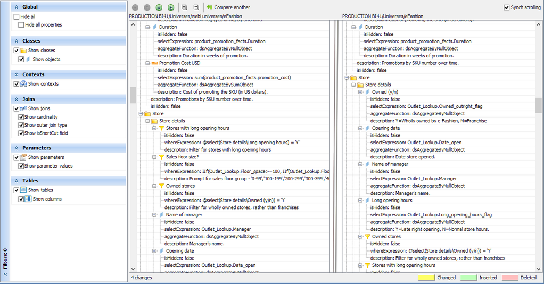Untick Show isShortCut field checkbox

(x=21, y=133)
